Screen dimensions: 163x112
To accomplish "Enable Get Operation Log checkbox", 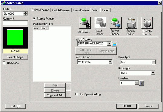I will point(77,94).
